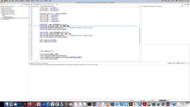Click the Eclipse toolbar search magnifier icon

182,4
